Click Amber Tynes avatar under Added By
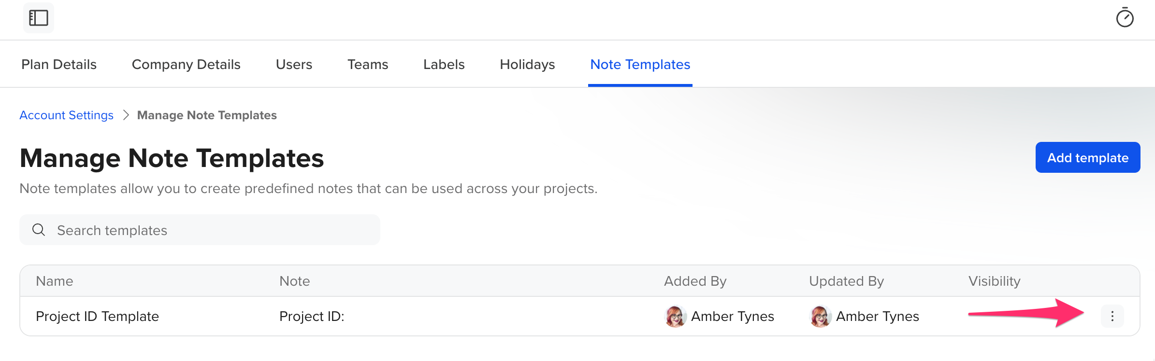 675,317
